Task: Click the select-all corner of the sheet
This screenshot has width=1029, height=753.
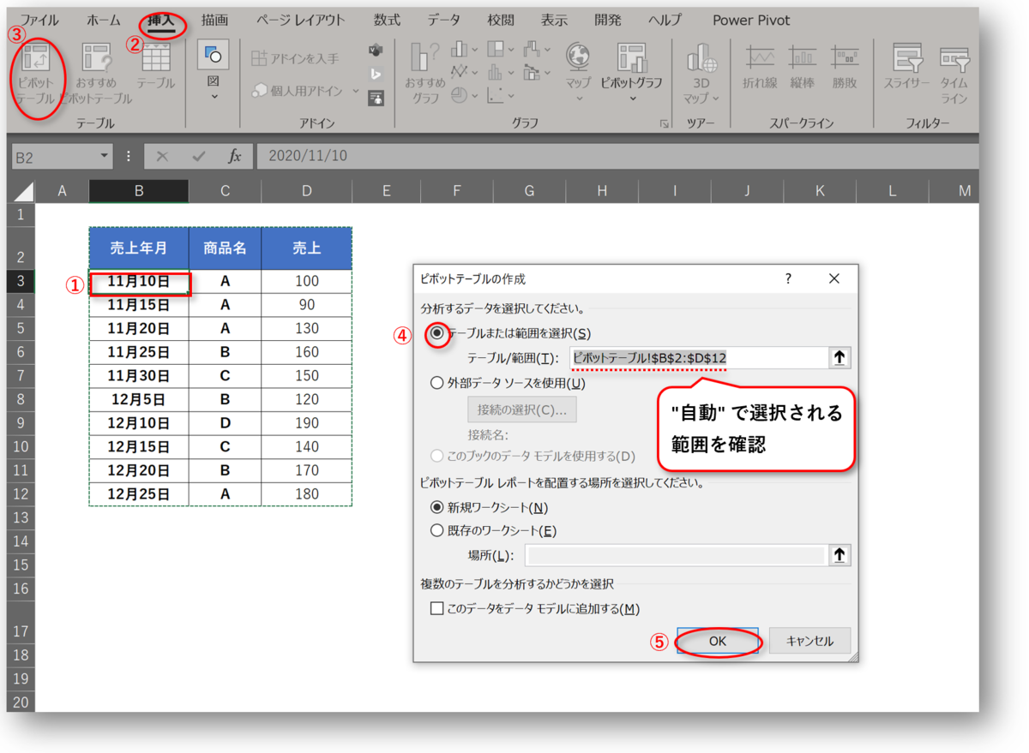Action: click(23, 191)
